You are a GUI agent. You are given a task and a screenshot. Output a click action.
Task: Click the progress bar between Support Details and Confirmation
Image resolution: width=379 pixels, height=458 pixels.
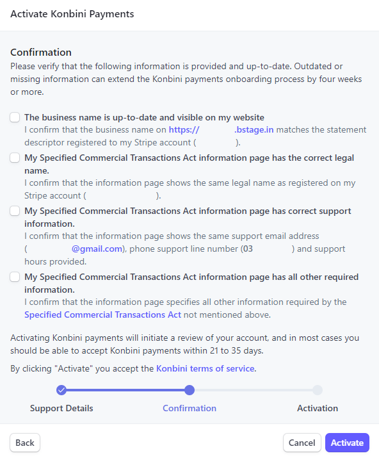(125, 390)
